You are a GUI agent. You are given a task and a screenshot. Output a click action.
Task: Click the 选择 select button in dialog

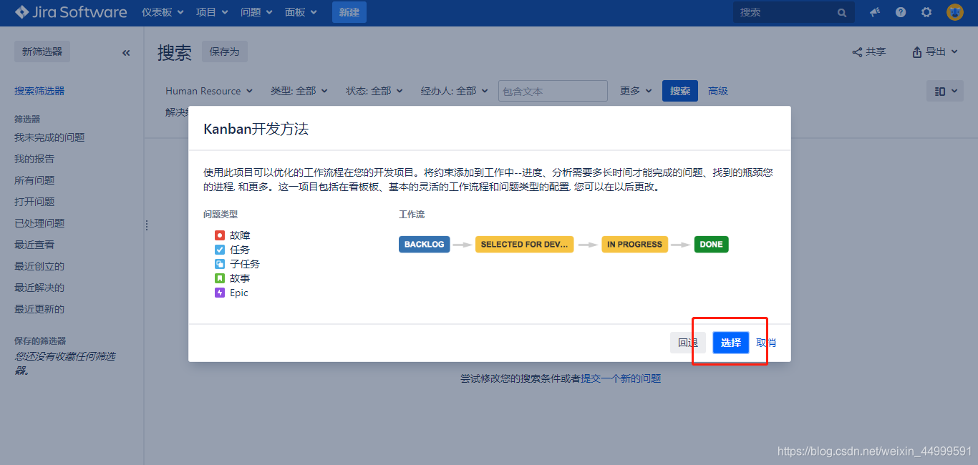(731, 343)
